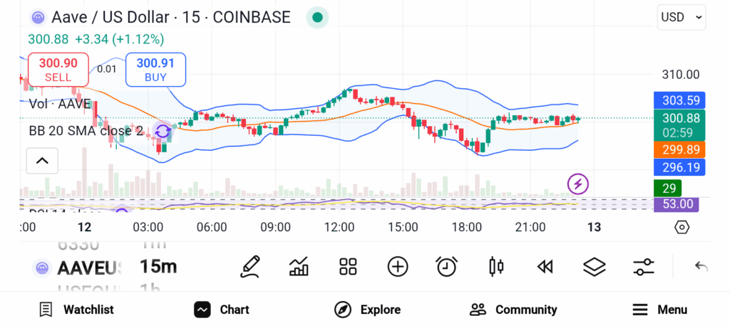Open the Community tab
This screenshot has width=730, height=328.
coord(513,310)
